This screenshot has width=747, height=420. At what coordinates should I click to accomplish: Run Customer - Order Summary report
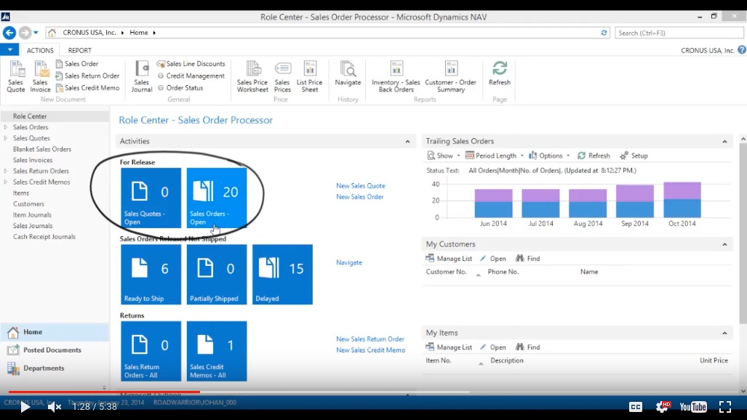[x=451, y=77]
